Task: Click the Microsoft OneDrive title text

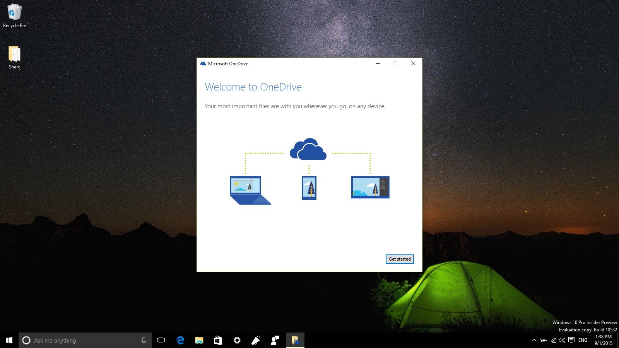Action: coord(228,64)
